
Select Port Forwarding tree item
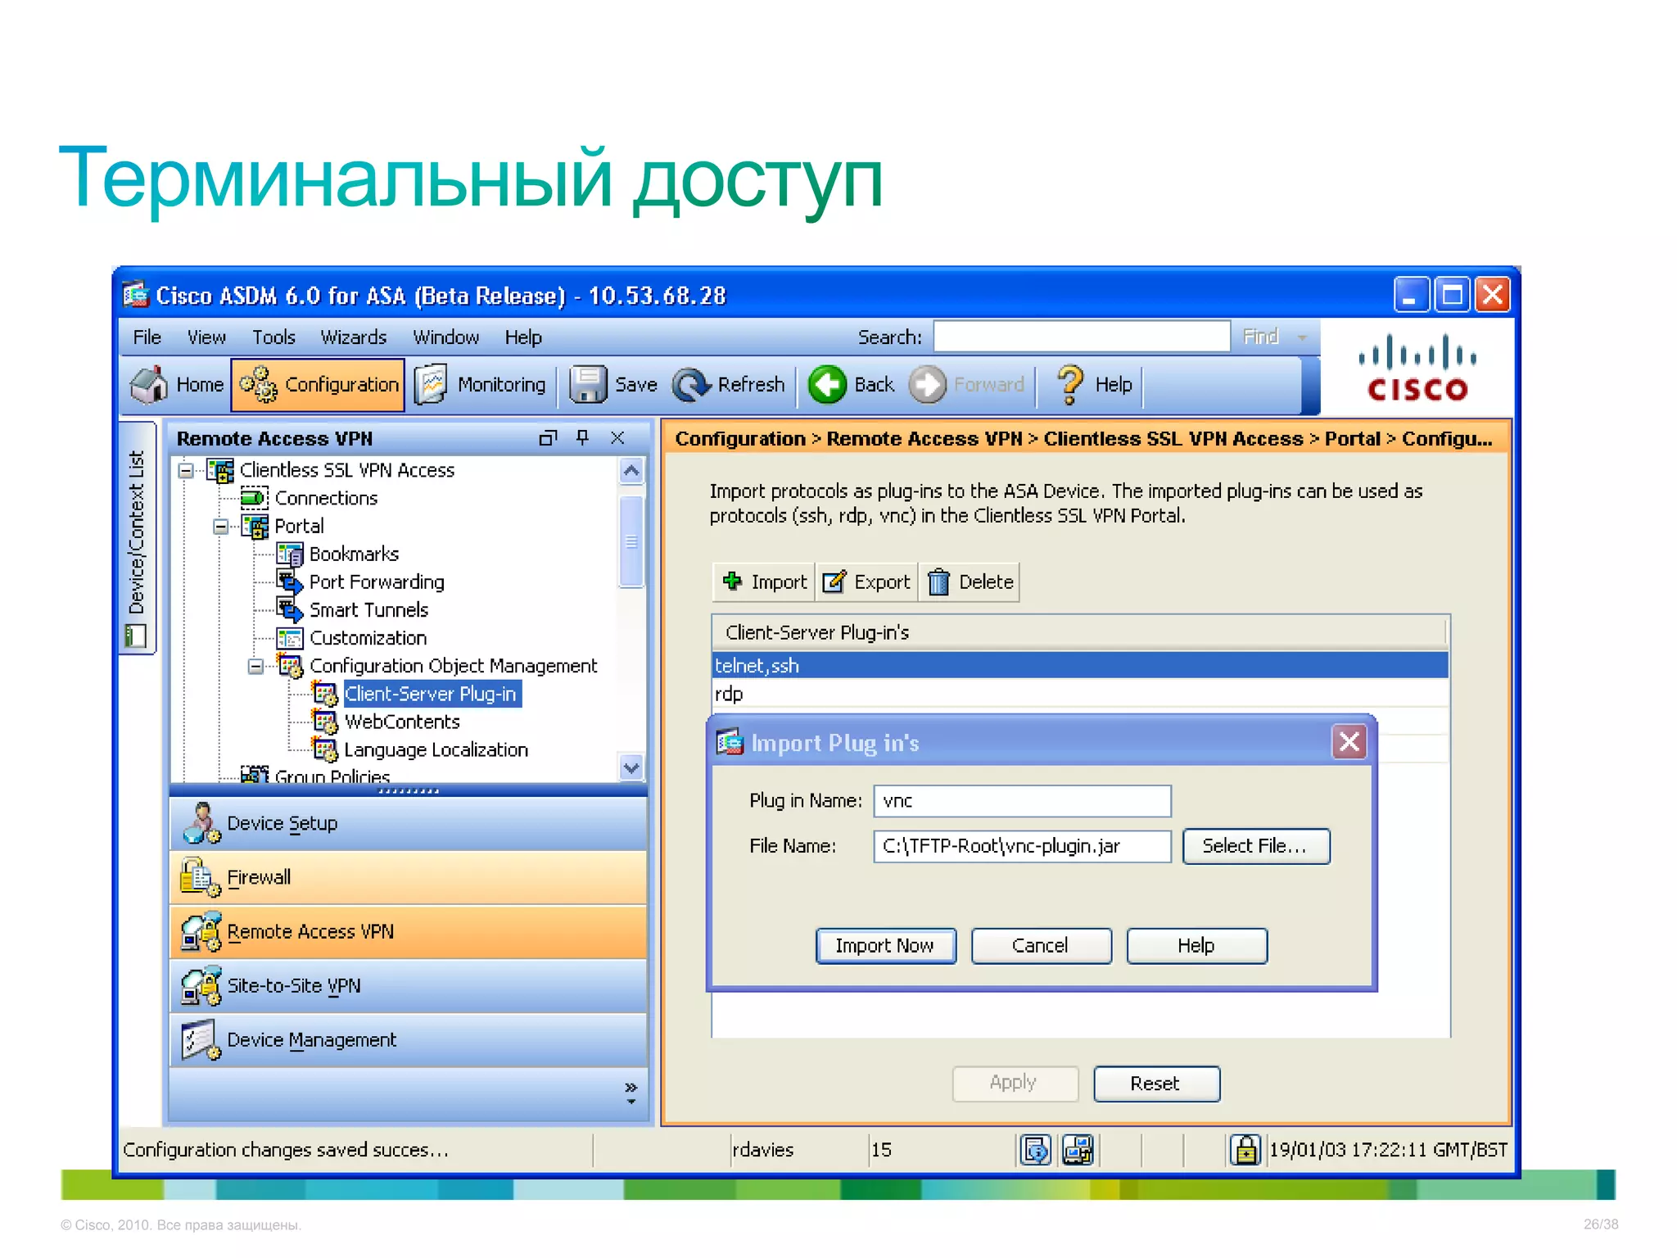point(377,582)
